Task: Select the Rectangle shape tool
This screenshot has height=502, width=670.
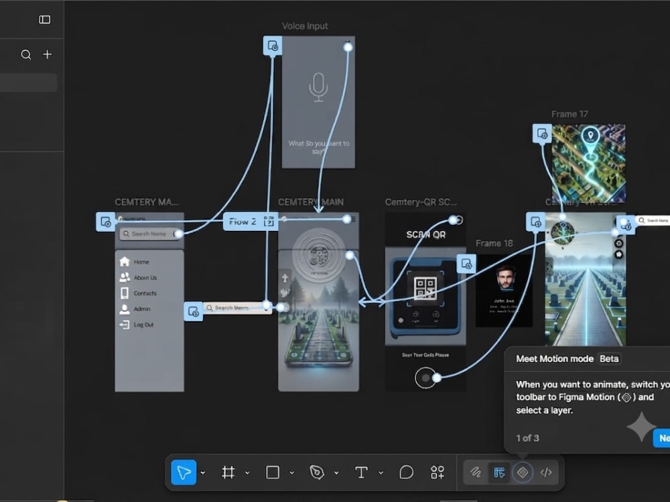Action: 273,472
